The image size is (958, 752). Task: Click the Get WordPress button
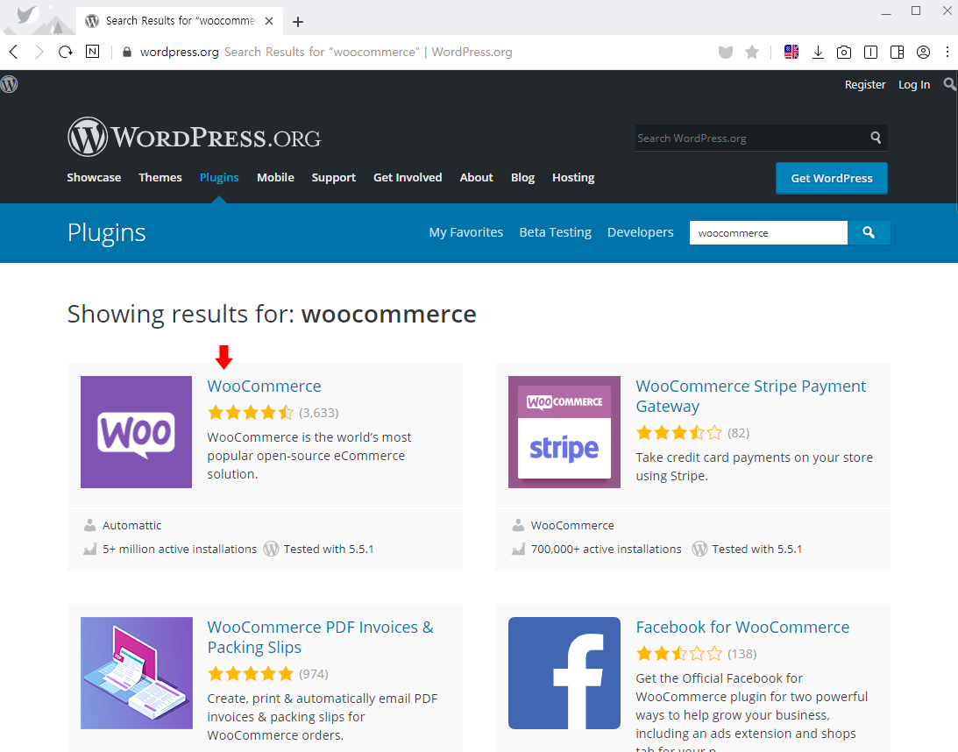[832, 179]
